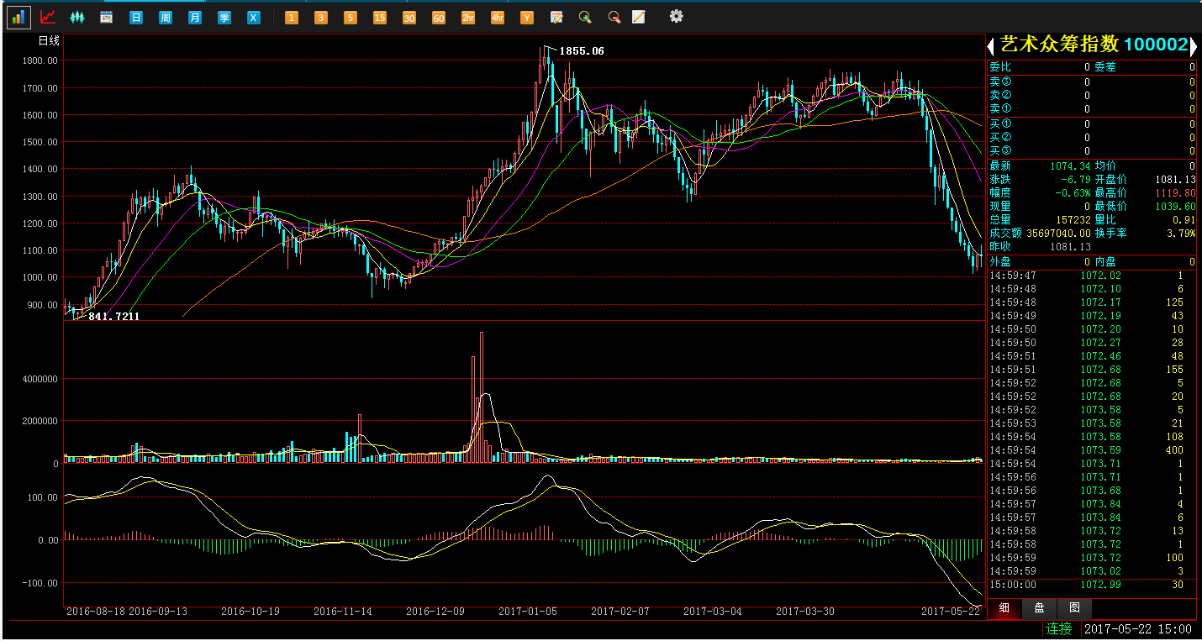Click the 日线 chart label
Image resolution: width=1202 pixels, height=641 pixels.
[49, 40]
